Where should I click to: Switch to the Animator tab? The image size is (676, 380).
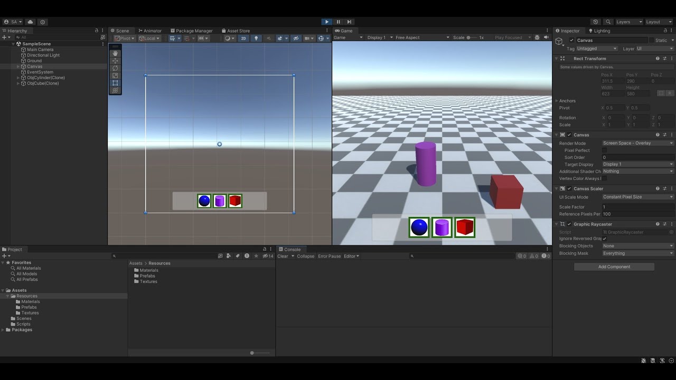click(149, 31)
